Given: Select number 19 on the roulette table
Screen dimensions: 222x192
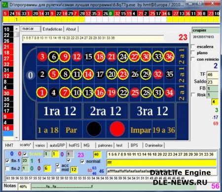Looking at the screenshot, I should tap(111, 93).
